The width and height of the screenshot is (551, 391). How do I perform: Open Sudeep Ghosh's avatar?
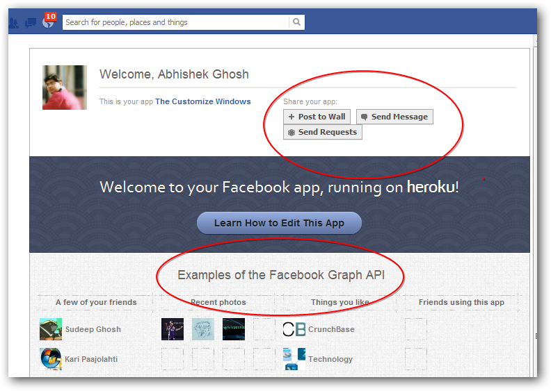51,329
